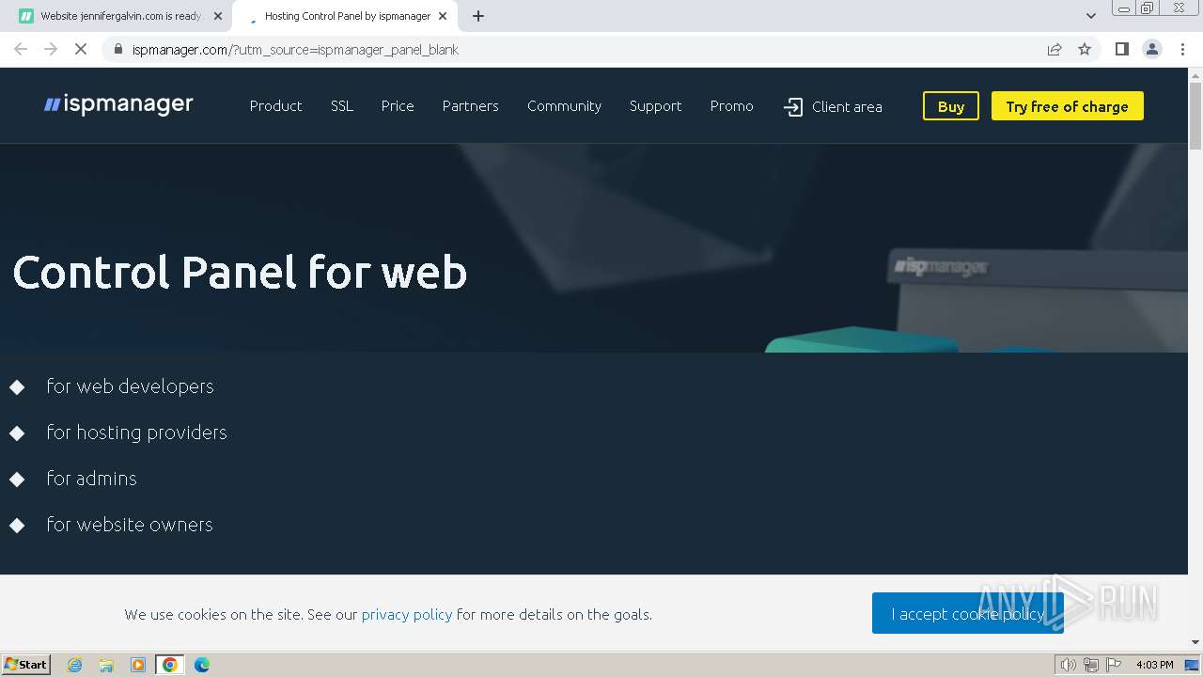Image resolution: width=1203 pixels, height=677 pixels.
Task: Click 'for admins' text
Action: 91,478
